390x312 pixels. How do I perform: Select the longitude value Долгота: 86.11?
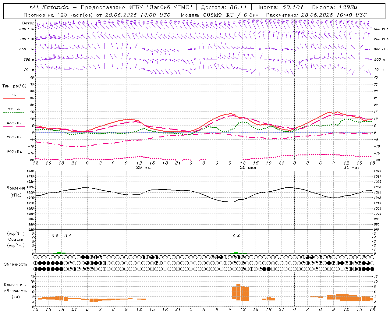pos(224,7)
